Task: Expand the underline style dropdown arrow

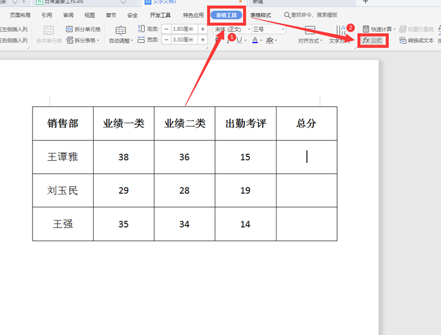Action: 245,40
